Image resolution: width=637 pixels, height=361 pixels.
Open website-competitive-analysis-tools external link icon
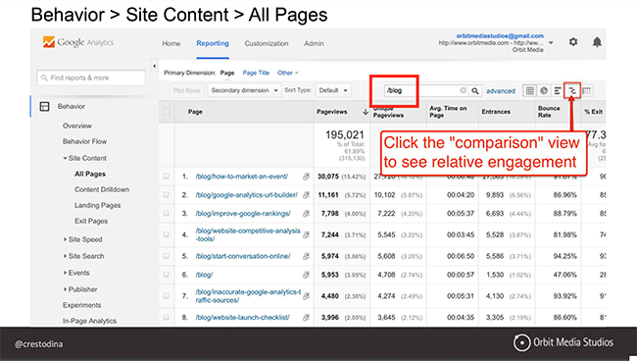coord(306,235)
